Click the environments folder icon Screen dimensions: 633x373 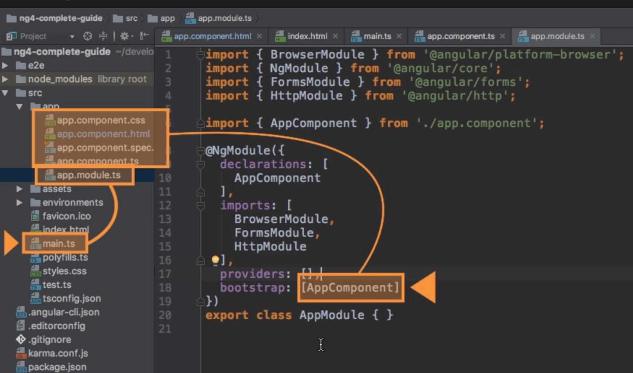point(35,202)
